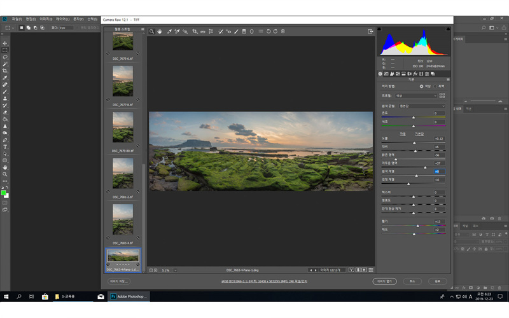Click Adobe Photoshop taskbar button
The width and height of the screenshot is (509, 318).
tap(129, 296)
